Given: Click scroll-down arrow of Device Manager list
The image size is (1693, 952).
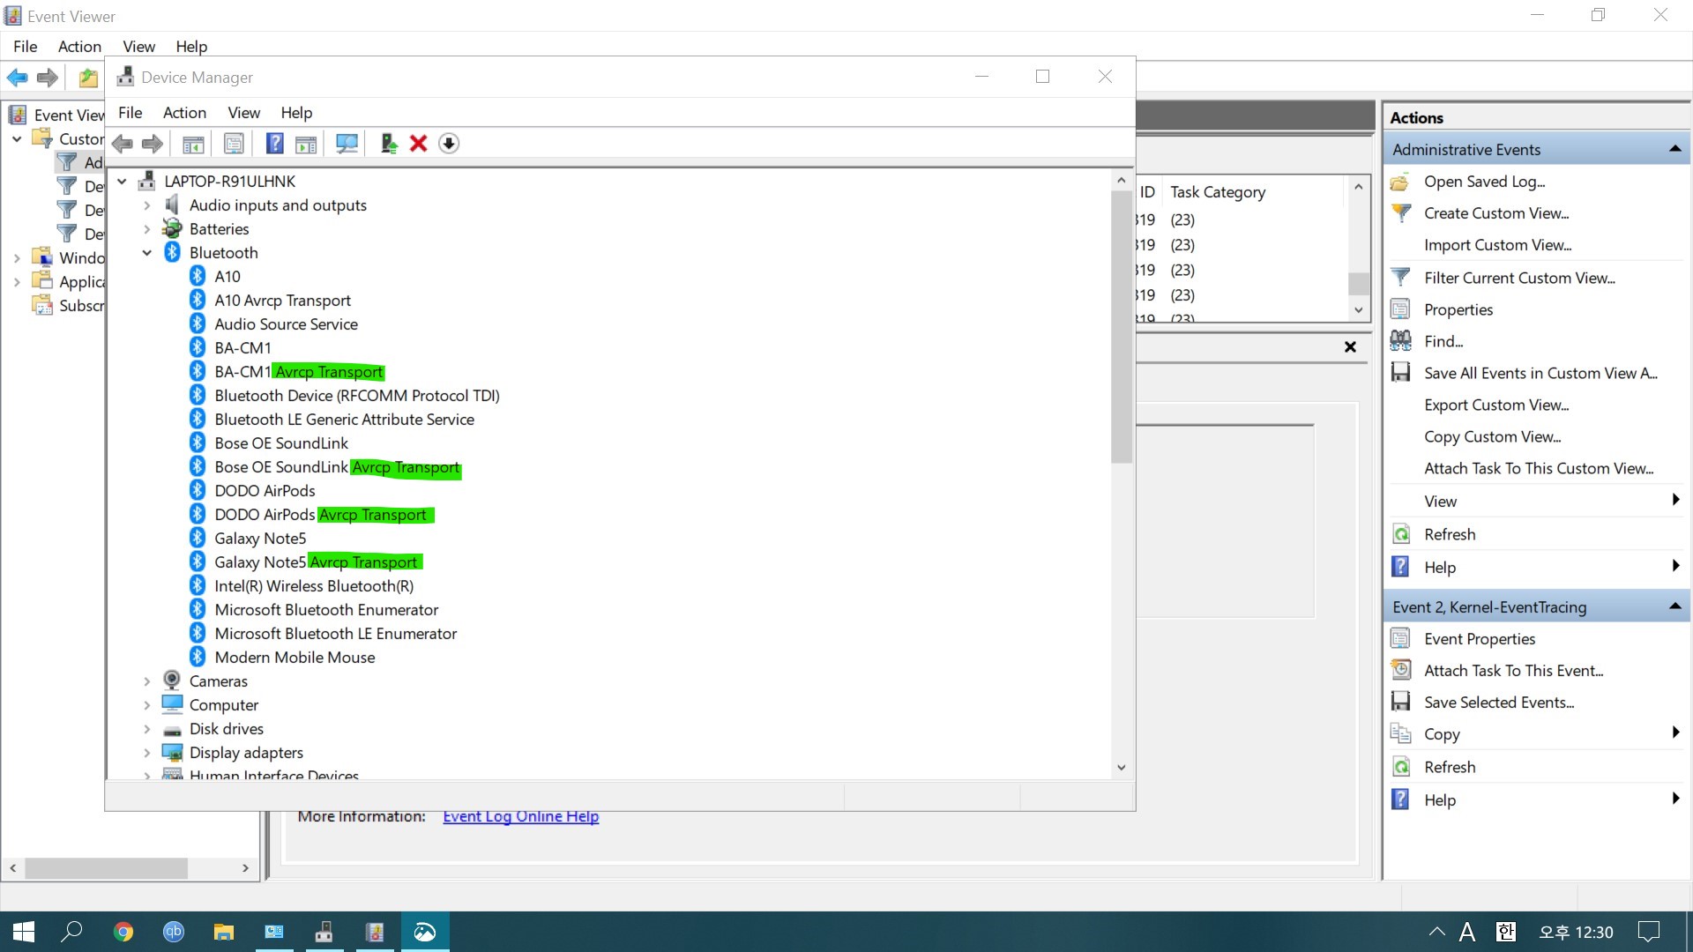Looking at the screenshot, I should tap(1121, 768).
